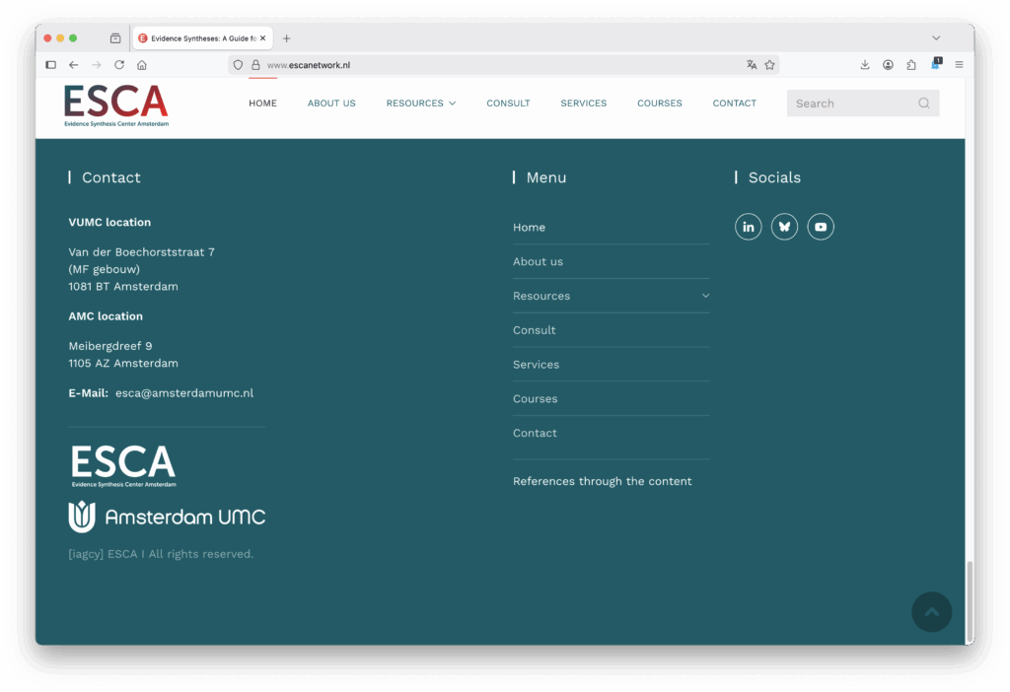Click into the Search input field

pos(848,104)
